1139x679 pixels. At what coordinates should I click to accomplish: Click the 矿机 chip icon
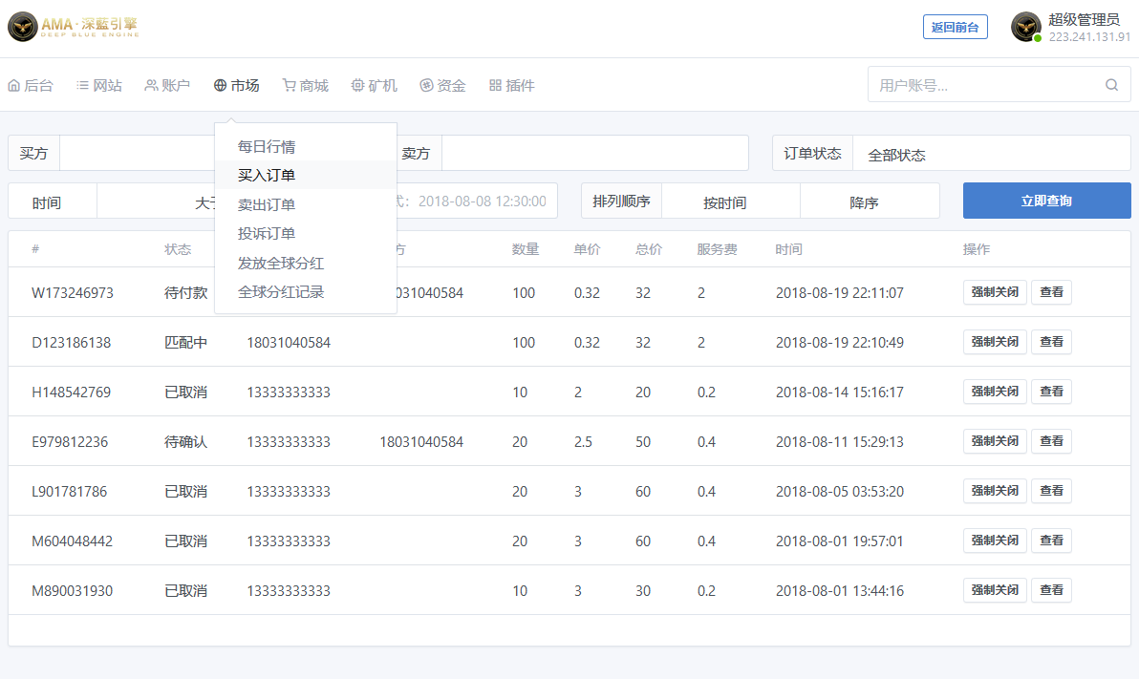(357, 86)
